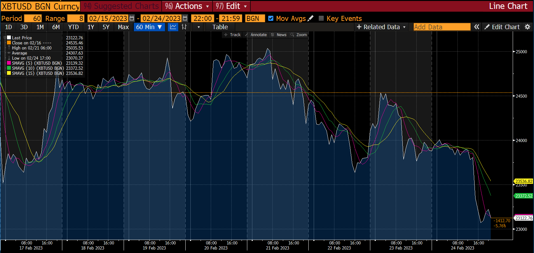The height and width of the screenshot is (253, 534).
Task: Expand the Related Data dropdown
Action: tap(381, 27)
